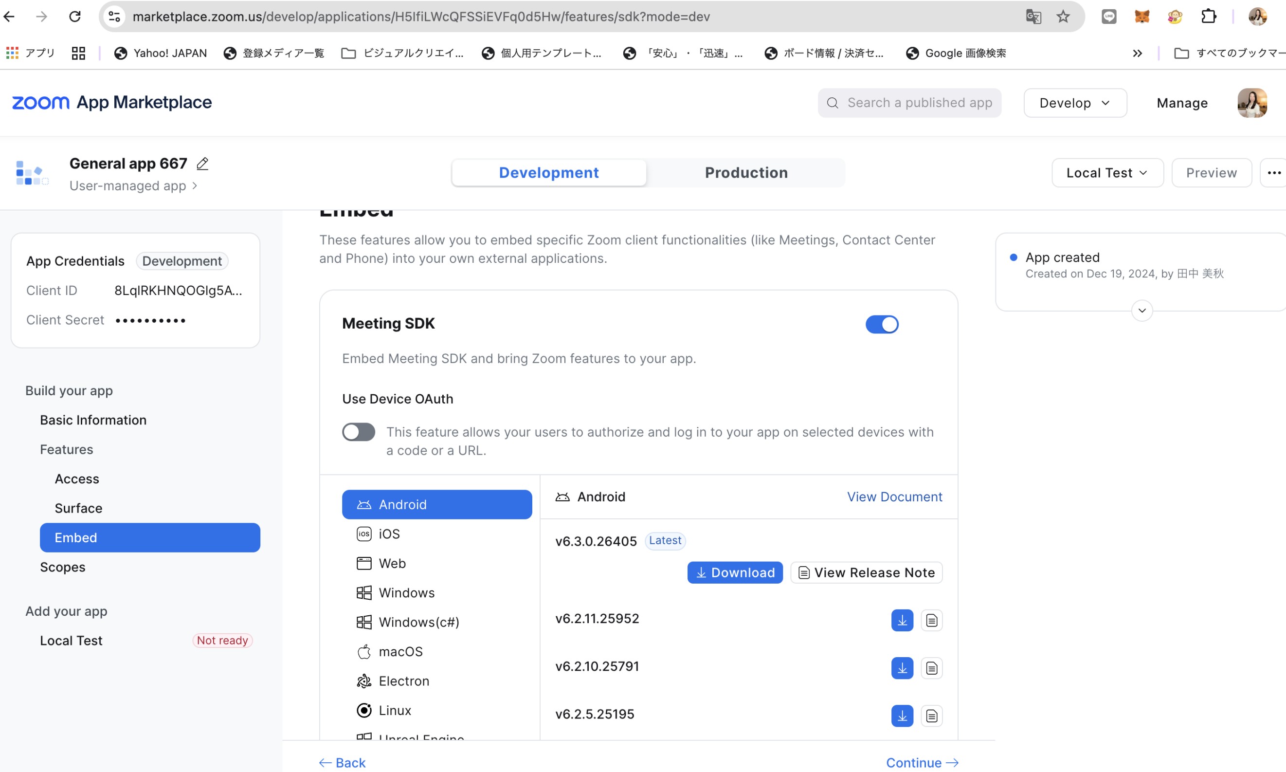View release note icon for v6.2.11.25952

click(931, 620)
